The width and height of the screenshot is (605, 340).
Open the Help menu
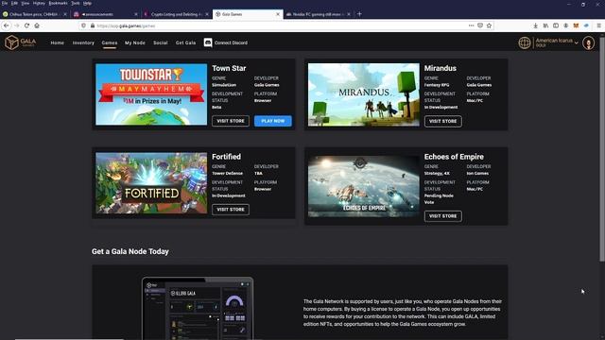click(88, 3)
